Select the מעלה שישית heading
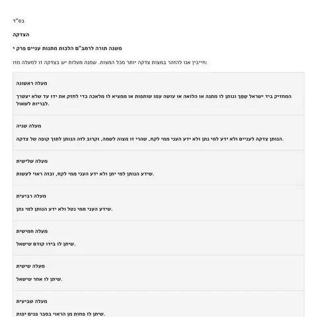Viewport: 317px width, 317px height. pos(30,266)
